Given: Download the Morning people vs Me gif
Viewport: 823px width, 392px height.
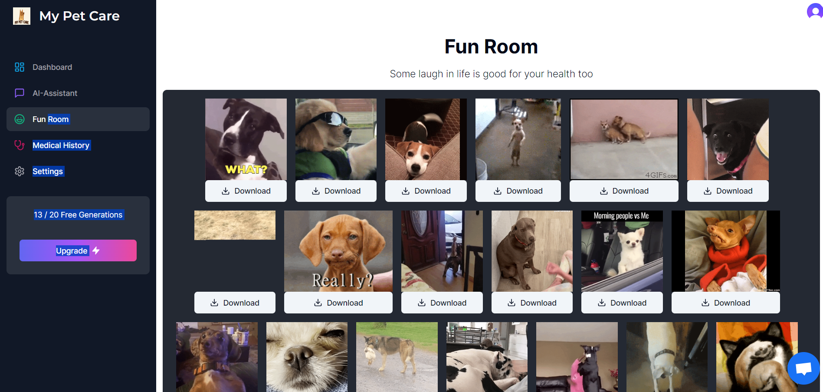Looking at the screenshot, I should (x=622, y=303).
